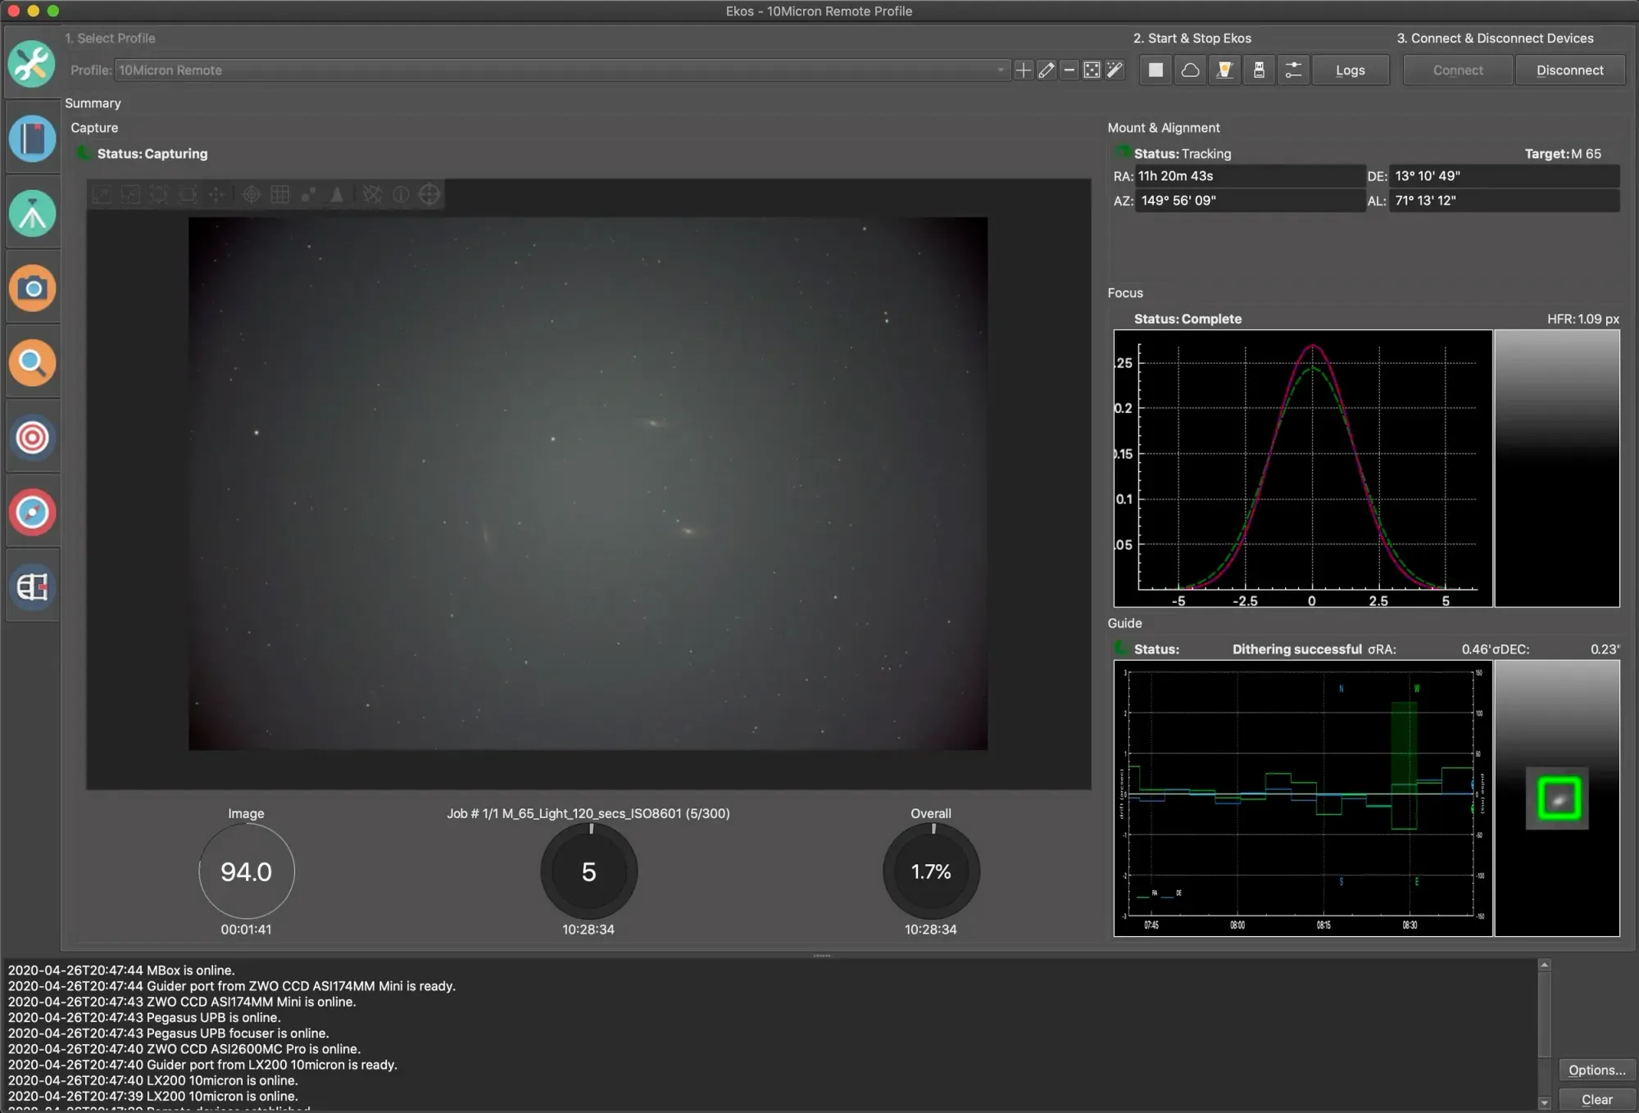Screen dimensions: 1639x1113
Task: Open the Guide module compass icon
Action: [32, 513]
